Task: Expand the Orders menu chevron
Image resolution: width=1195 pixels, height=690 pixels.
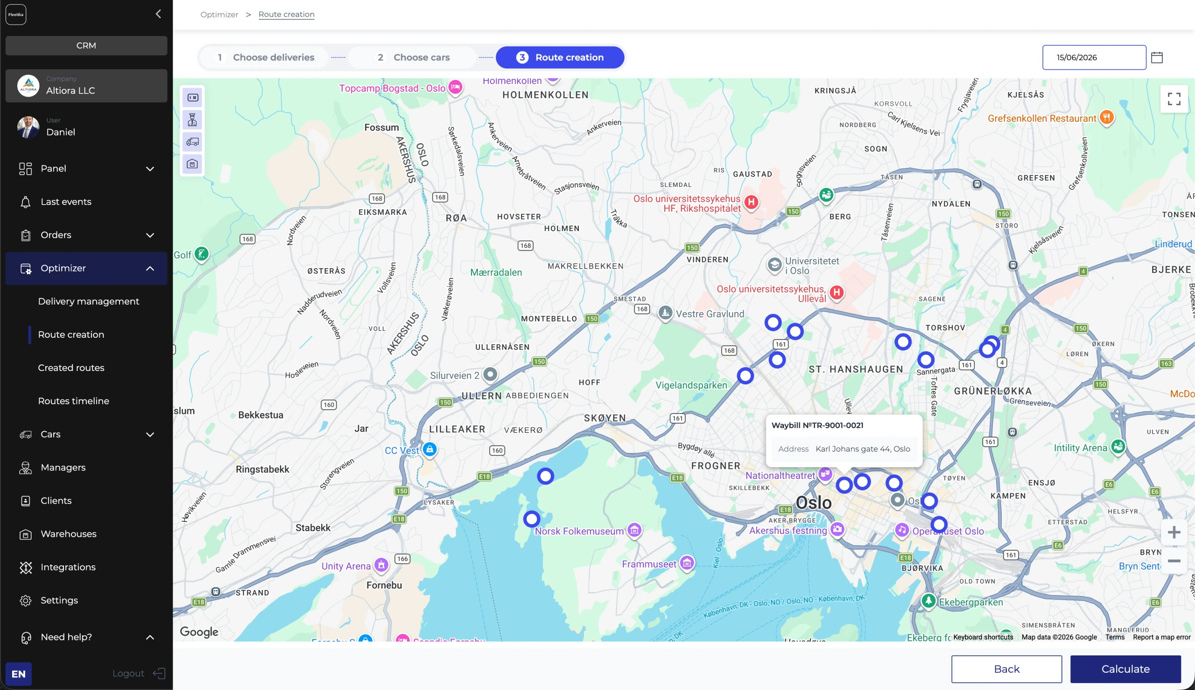Action: click(150, 235)
